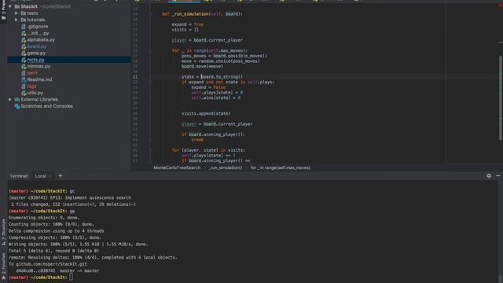The width and height of the screenshot is (503, 283).
Task: Click the file icon beside .gitignore
Action: point(24,27)
